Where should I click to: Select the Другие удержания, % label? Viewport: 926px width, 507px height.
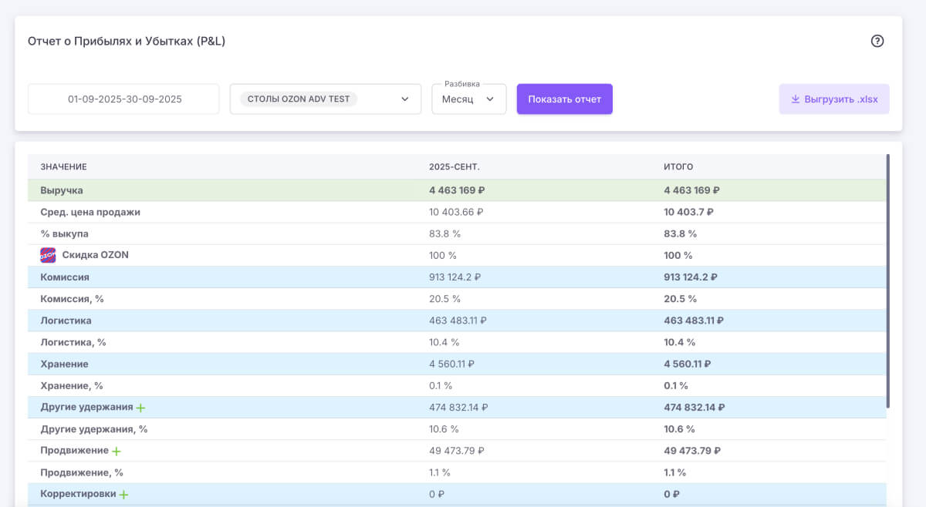(94, 429)
